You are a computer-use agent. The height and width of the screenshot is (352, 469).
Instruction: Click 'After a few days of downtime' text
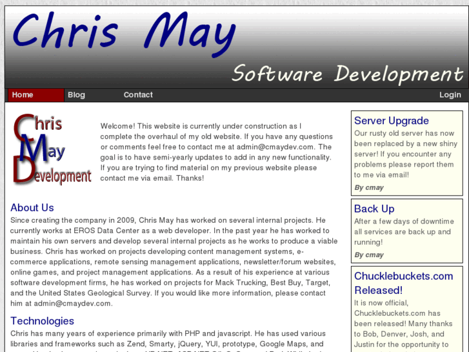tap(404, 222)
